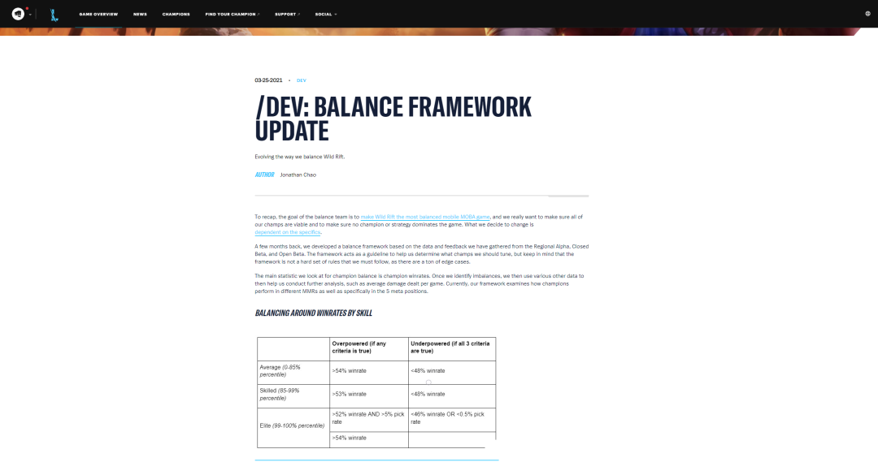Click the Riot Games fist logo
Screen dimensions: 878x462
coord(18,14)
